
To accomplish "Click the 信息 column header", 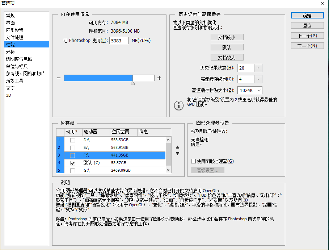I will point(154,132).
